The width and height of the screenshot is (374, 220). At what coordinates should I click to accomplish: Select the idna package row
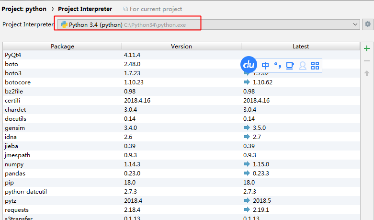coord(181,137)
